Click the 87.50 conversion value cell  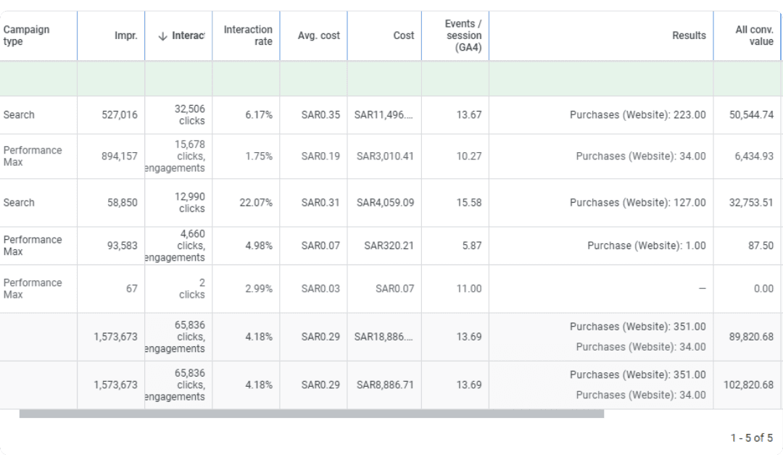[761, 246]
